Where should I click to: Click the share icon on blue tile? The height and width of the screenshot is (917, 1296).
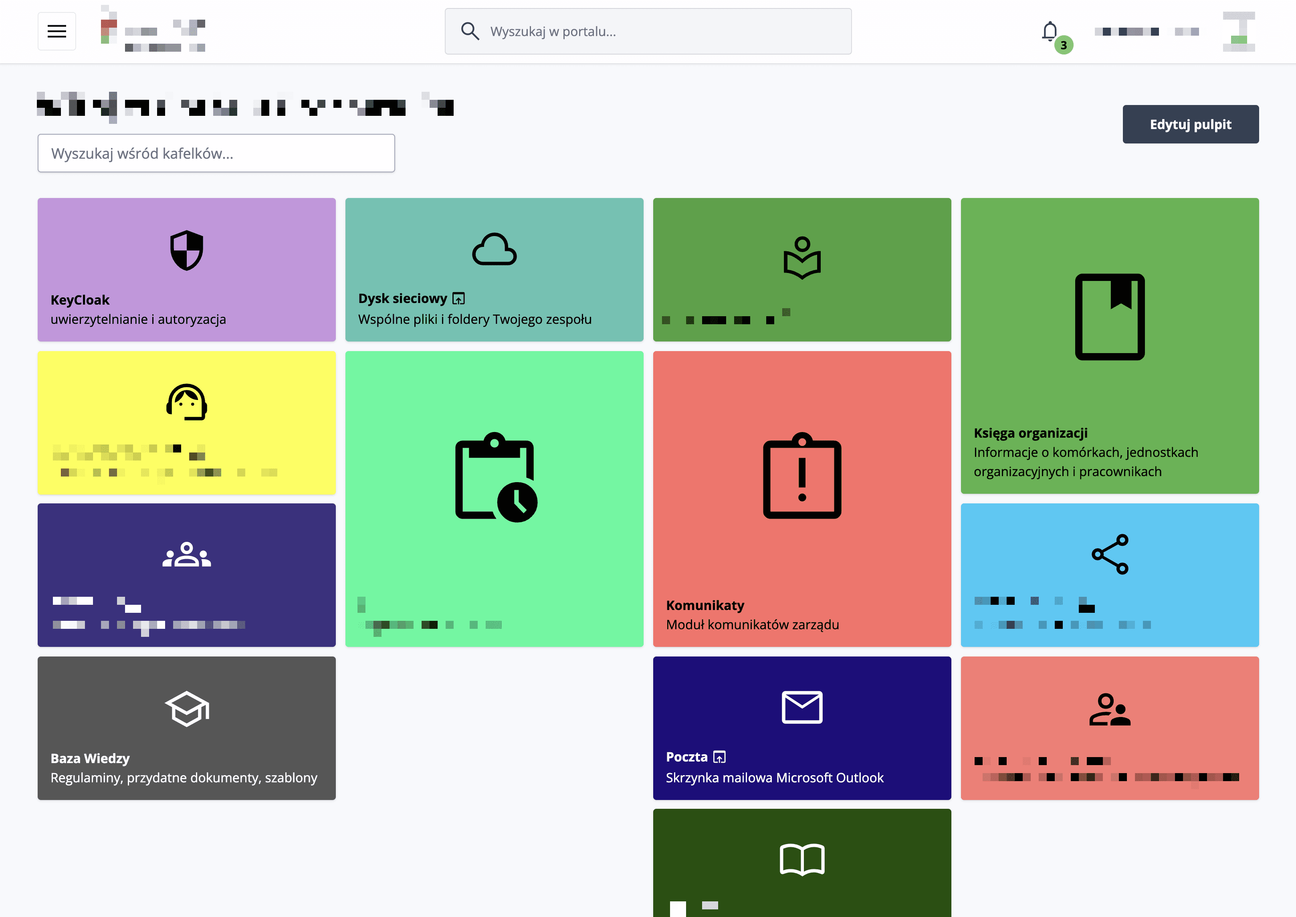point(1110,554)
